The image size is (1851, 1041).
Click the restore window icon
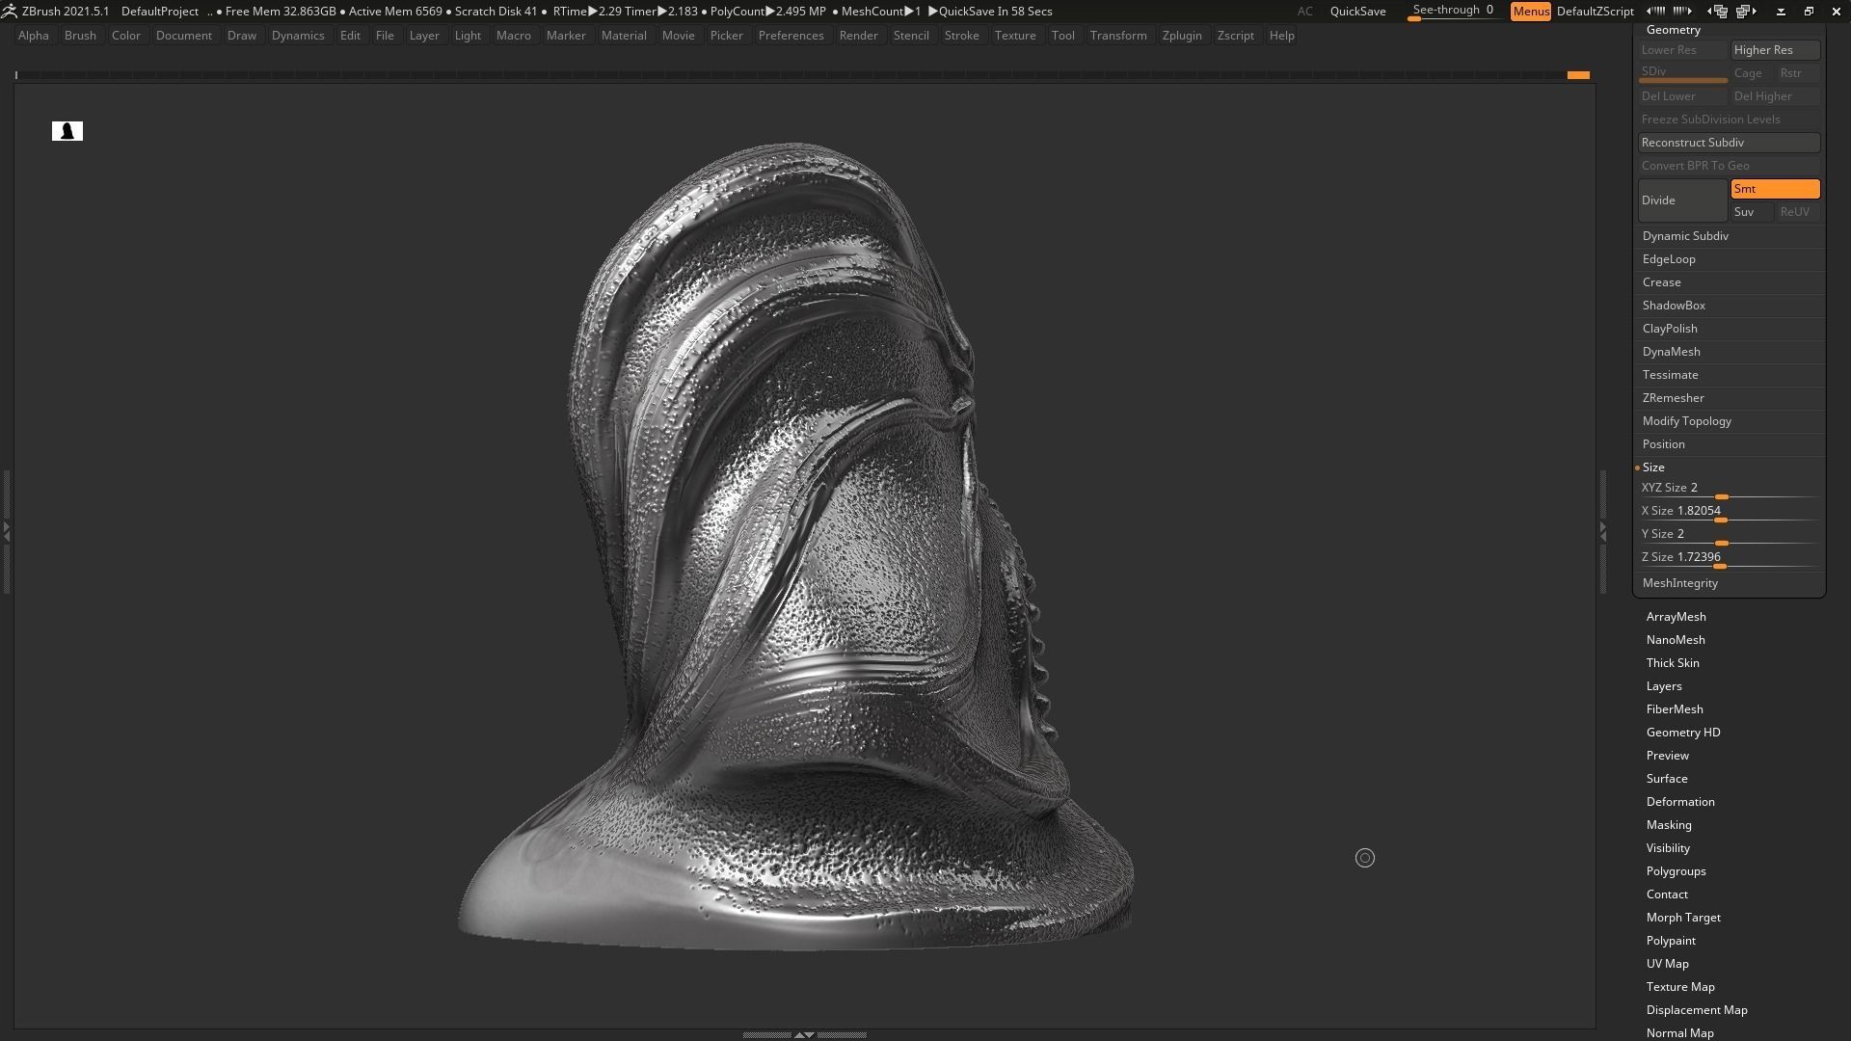1809,12
